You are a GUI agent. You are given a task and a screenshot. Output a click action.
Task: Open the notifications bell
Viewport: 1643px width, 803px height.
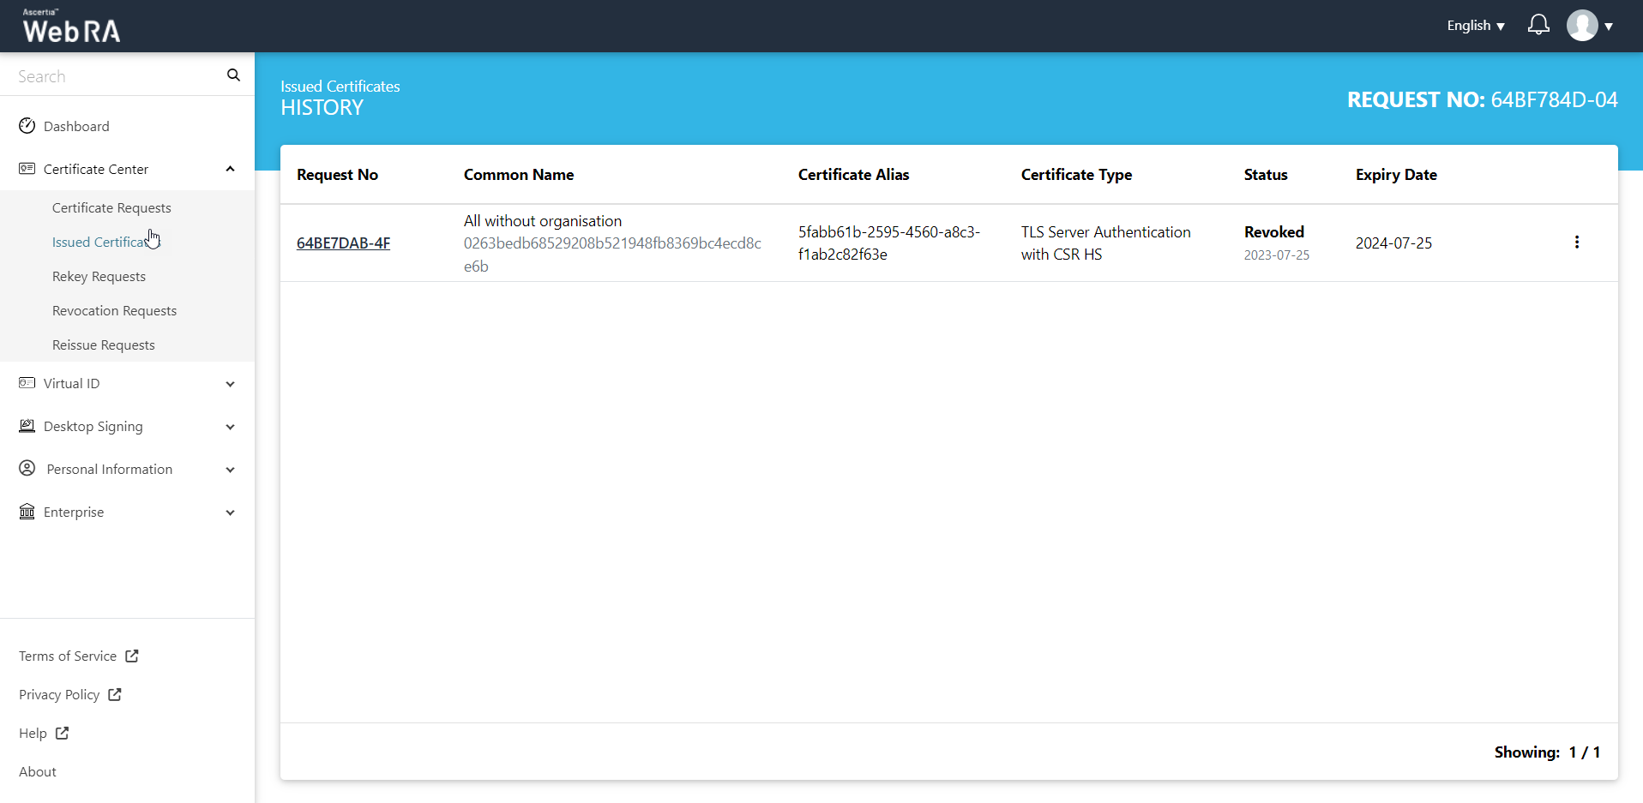coord(1538,25)
